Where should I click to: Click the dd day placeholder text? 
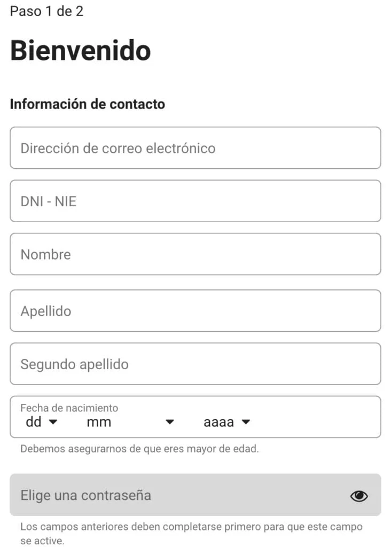click(x=34, y=422)
